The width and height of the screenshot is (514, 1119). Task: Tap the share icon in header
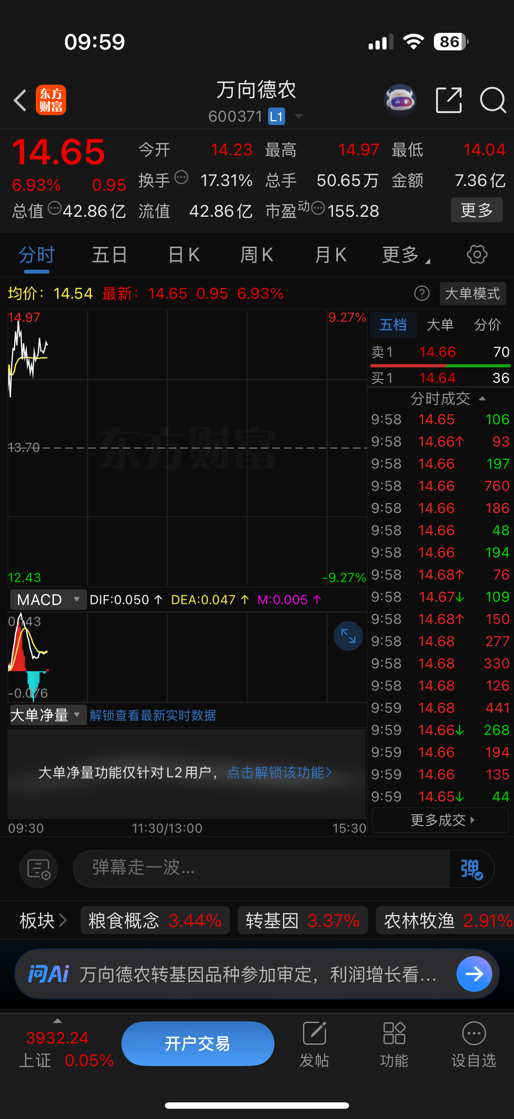tap(448, 100)
